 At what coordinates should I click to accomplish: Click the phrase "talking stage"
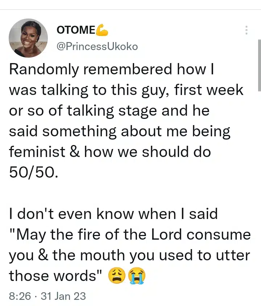click(120, 111)
